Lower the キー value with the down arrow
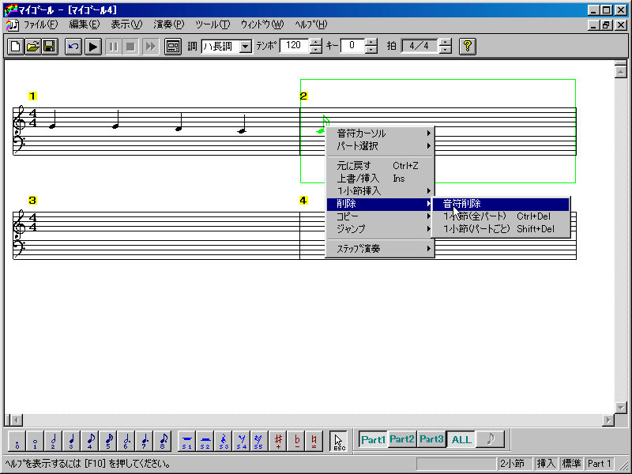The image size is (632, 474). click(371, 50)
